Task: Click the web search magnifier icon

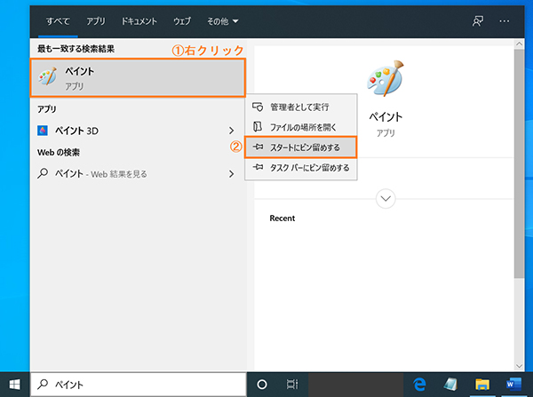Action: pyautogui.click(x=43, y=174)
